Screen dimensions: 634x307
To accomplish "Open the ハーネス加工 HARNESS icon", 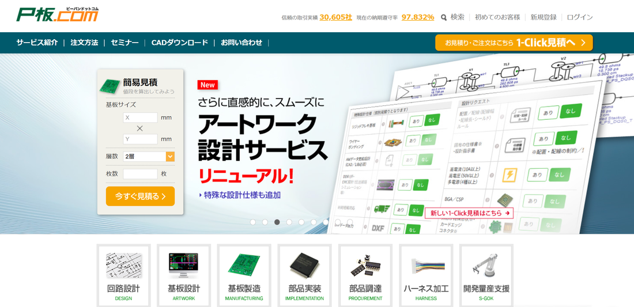I will point(426,275).
